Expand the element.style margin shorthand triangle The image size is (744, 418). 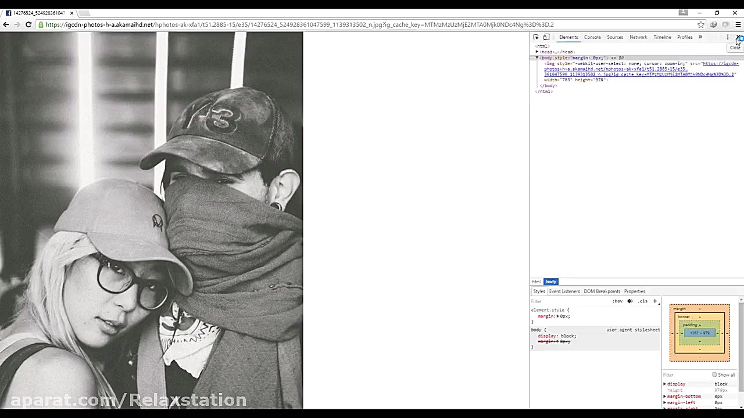click(558, 316)
